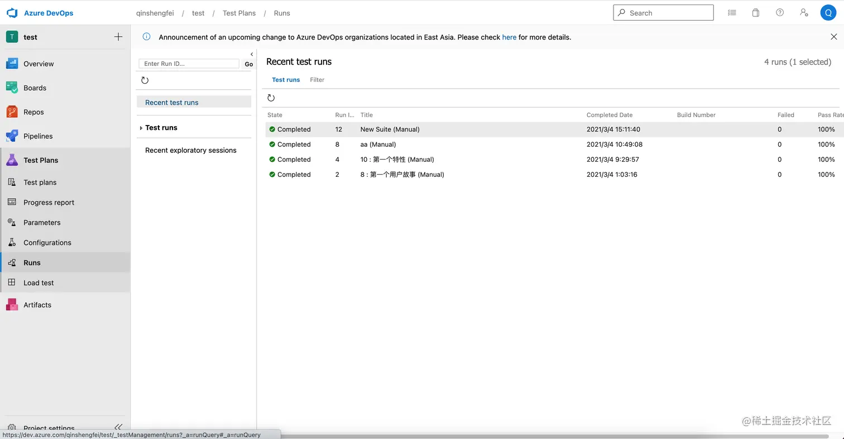Click the date 2021/3/4 10:49:08
This screenshot has height=439, width=844.
(615, 144)
